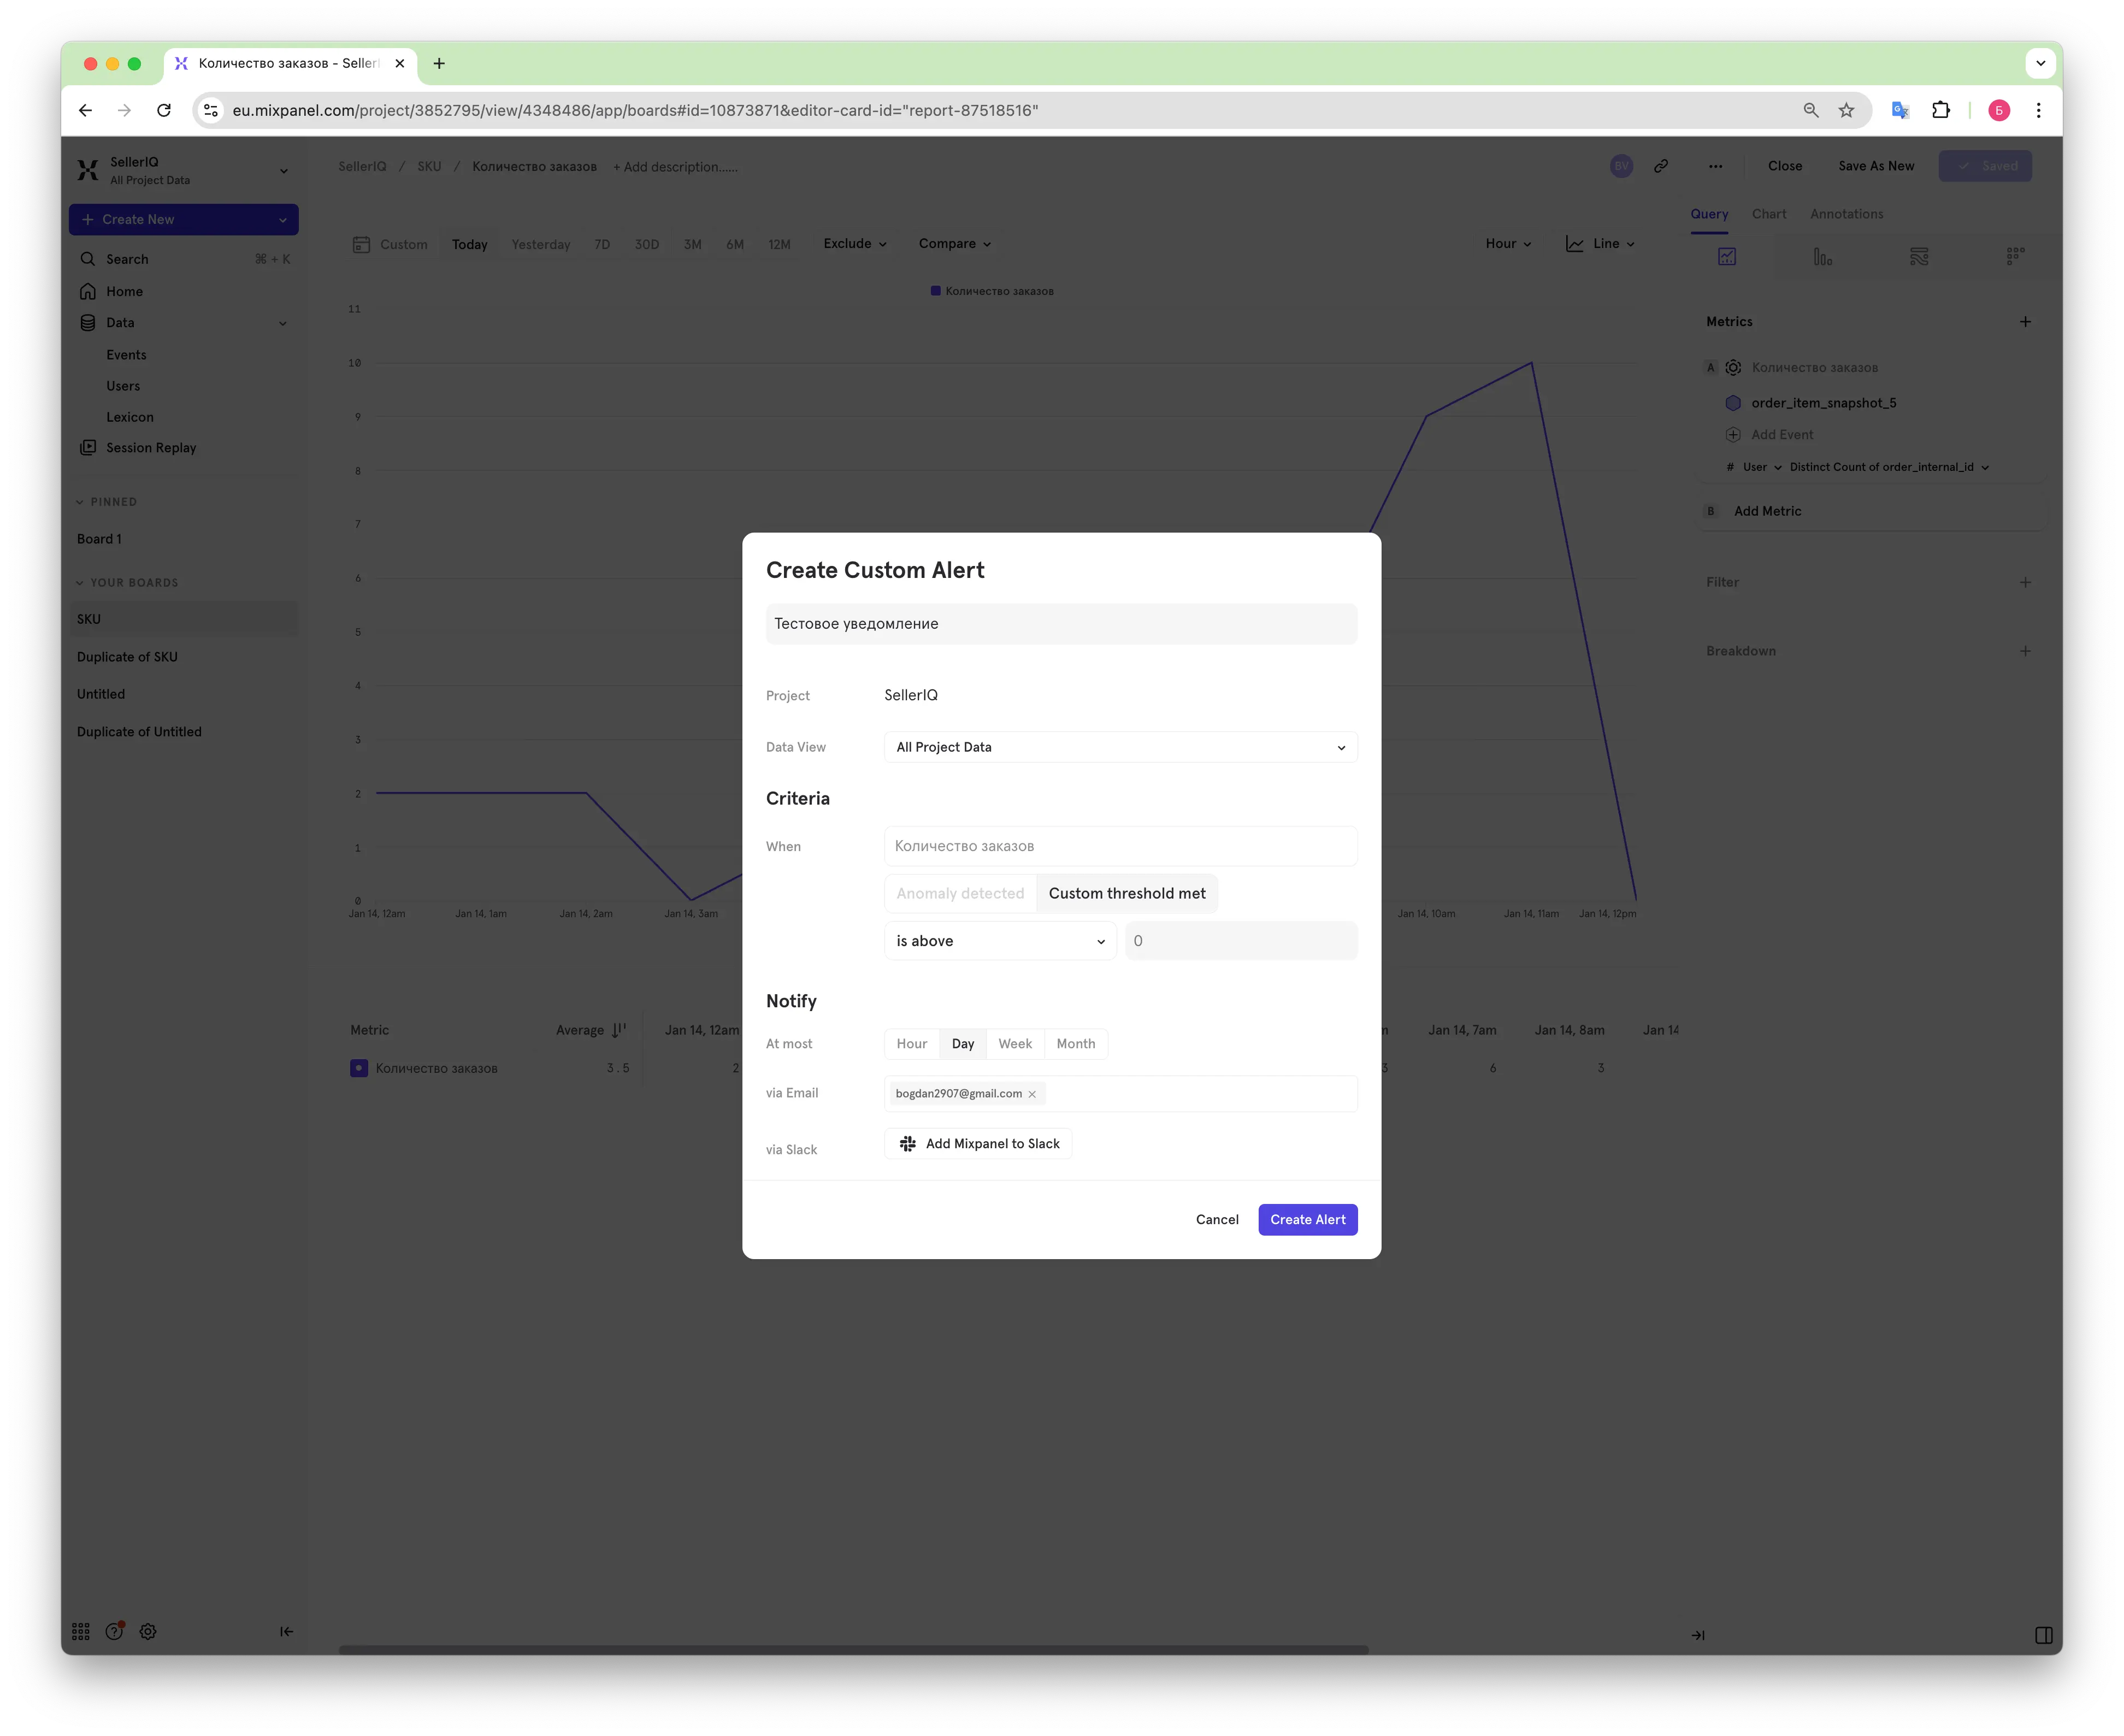Open Lexicon in the sidebar

click(130, 417)
